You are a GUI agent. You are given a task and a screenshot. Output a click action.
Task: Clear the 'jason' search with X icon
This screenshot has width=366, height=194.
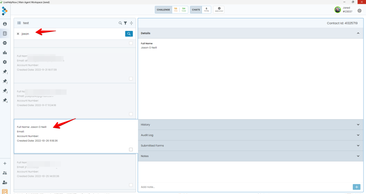coord(18,34)
